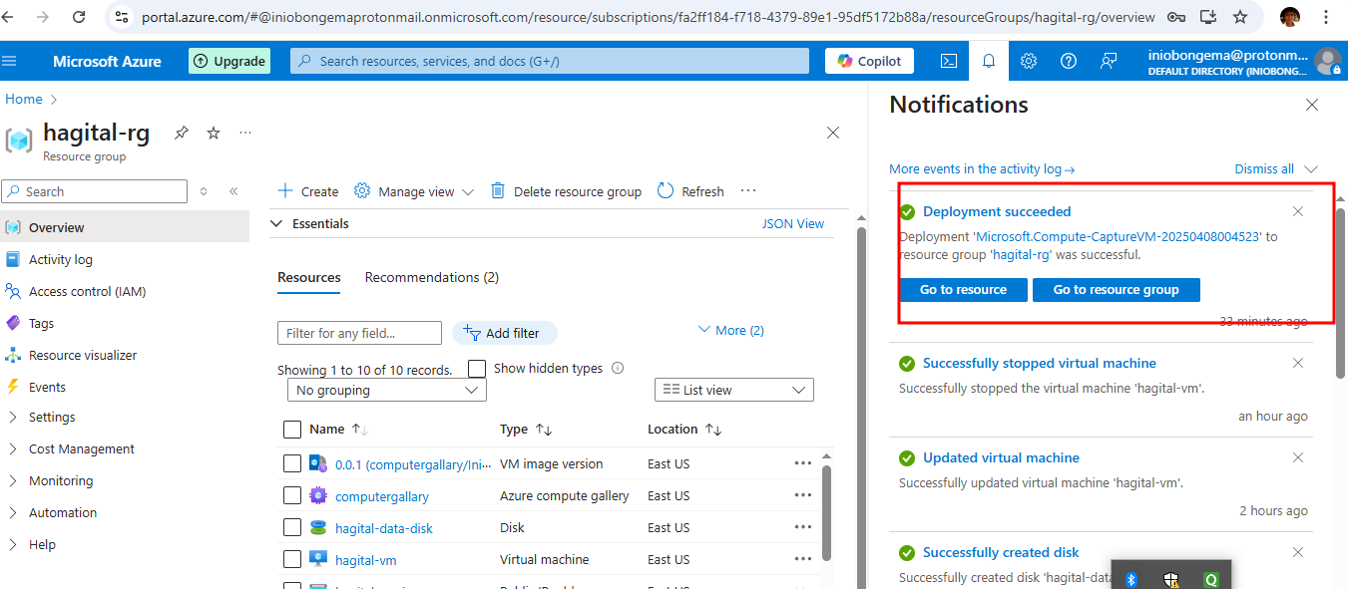Click the Add filter button

click(504, 333)
